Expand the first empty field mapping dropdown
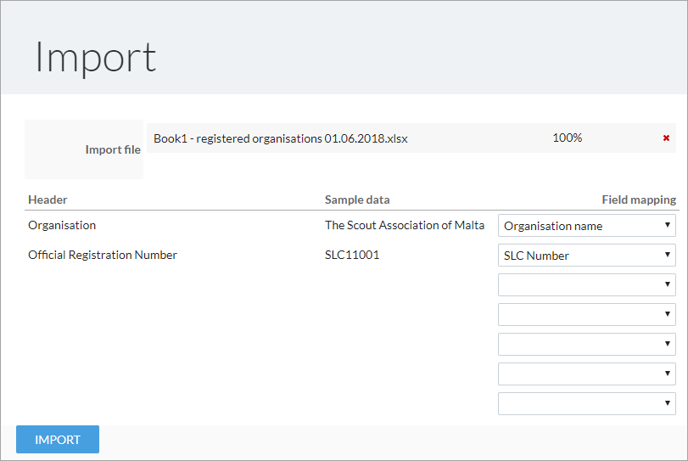The image size is (688, 461). pos(586,285)
